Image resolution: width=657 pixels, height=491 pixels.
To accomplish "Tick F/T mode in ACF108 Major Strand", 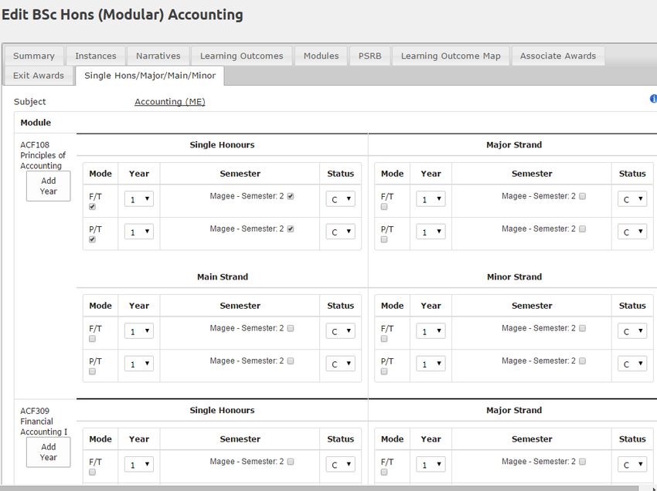I will tap(384, 207).
